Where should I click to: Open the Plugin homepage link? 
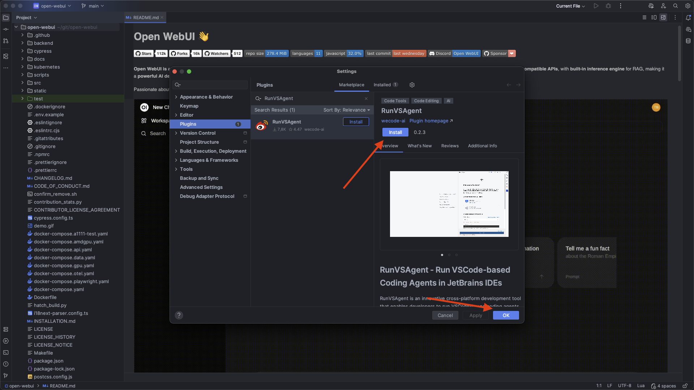[431, 121]
